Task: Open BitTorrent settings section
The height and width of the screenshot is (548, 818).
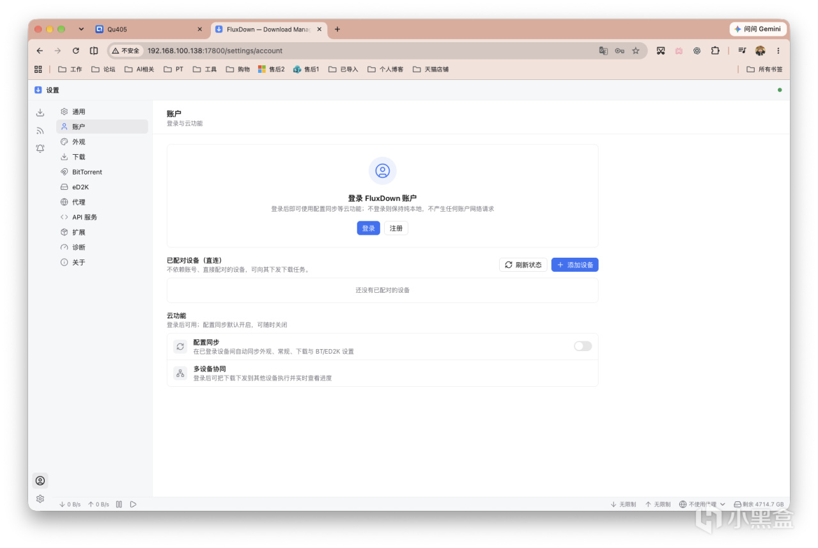Action: (102, 172)
